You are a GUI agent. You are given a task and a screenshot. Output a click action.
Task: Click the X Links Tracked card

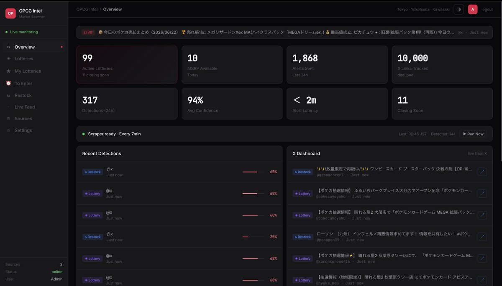coord(442,65)
